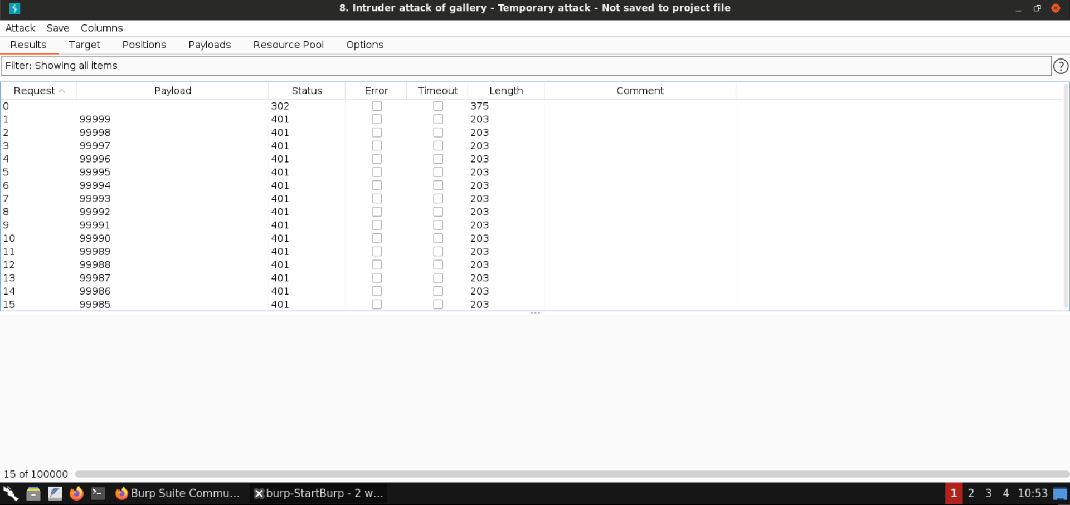The height and width of the screenshot is (505, 1070).
Task: Switch to workspace 3
Action: pos(988,493)
